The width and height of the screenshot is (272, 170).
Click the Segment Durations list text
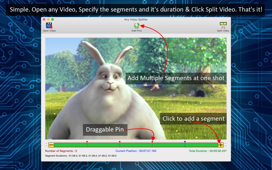pyautogui.click(x=81, y=156)
